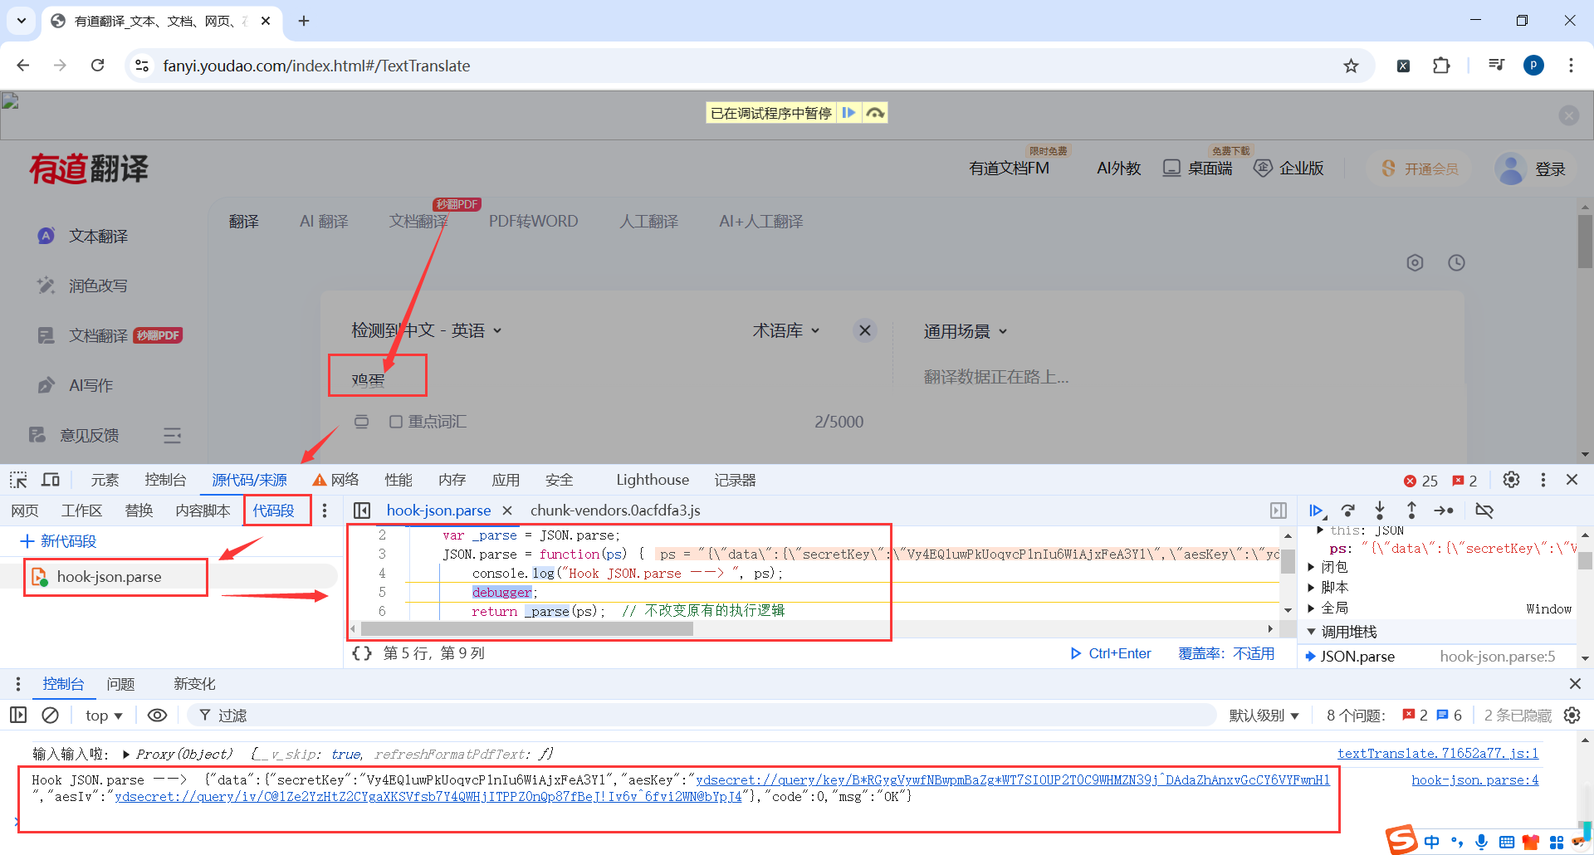Switch to the 元素 DevTools tab
1594x855 pixels.
105,480
